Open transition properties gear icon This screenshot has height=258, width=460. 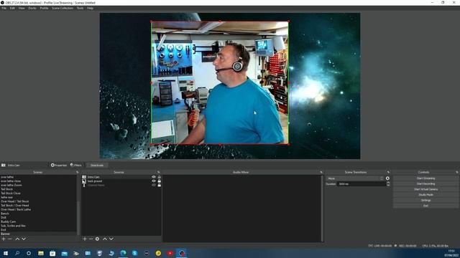click(x=387, y=178)
